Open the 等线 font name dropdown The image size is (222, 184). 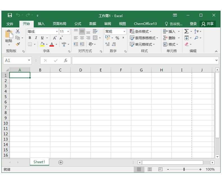[x=57, y=31]
